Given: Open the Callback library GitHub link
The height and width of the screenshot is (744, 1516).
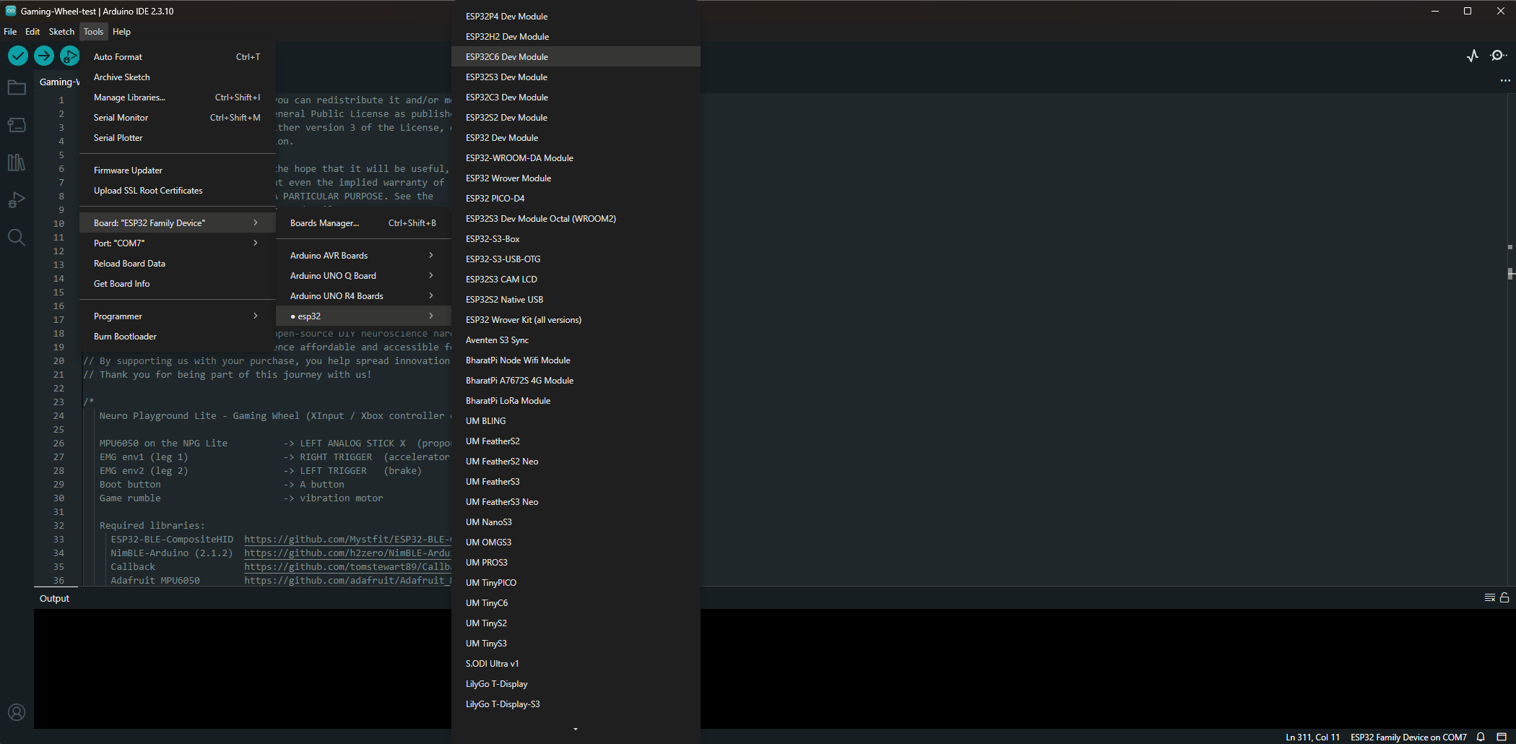Looking at the screenshot, I should [347, 566].
